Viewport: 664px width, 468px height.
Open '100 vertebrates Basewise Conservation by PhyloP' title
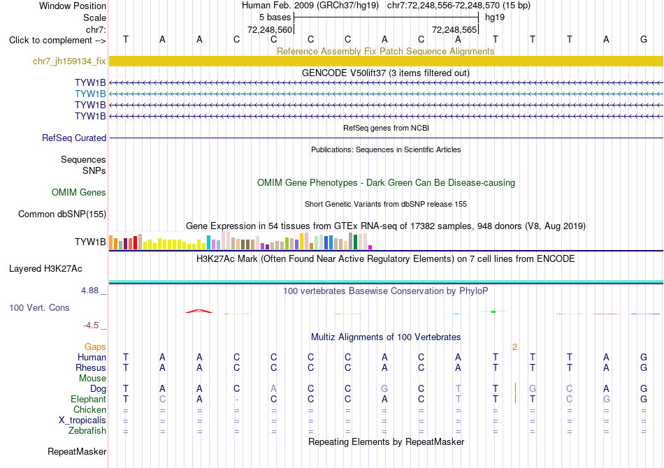386,291
